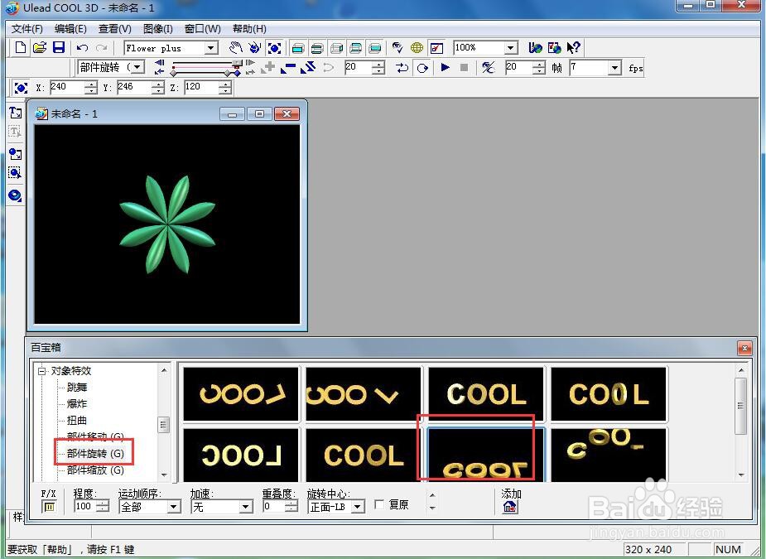Click the insert text tool in left sidebar

[15, 113]
